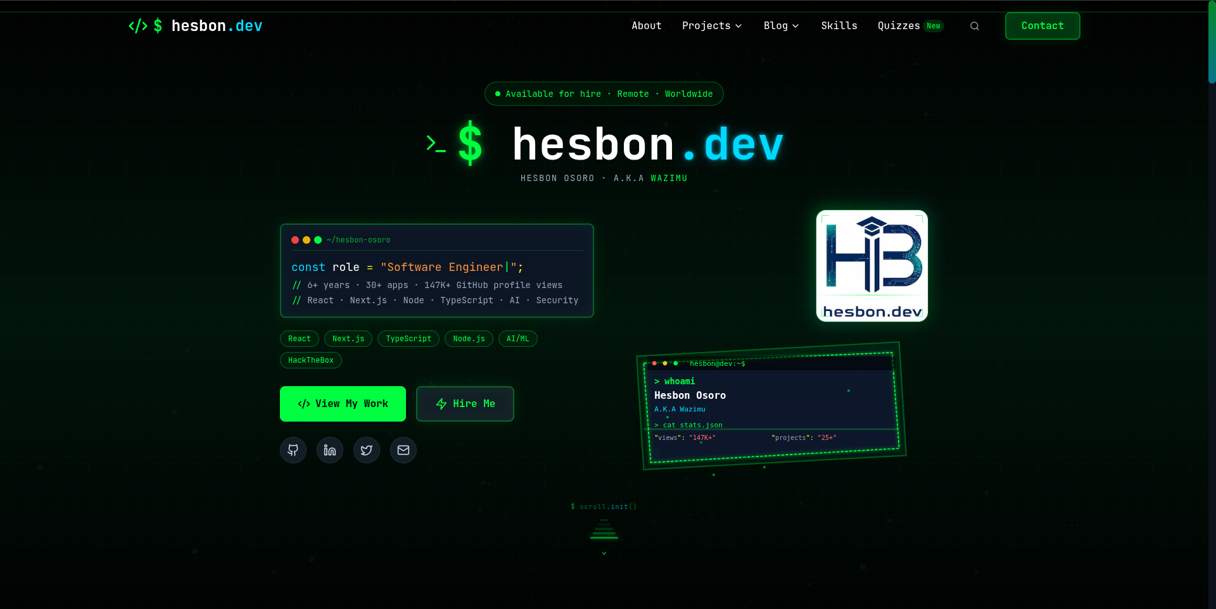
Task: Go to the About page
Action: tap(647, 26)
